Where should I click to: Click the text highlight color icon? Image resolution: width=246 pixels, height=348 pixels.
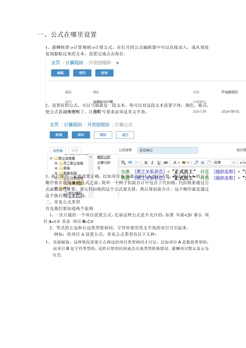tap(184, 163)
